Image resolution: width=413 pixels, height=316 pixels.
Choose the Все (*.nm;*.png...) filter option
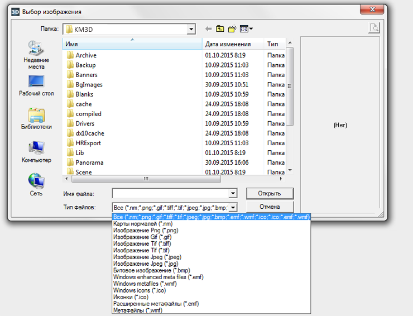click(x=211, y=217)
